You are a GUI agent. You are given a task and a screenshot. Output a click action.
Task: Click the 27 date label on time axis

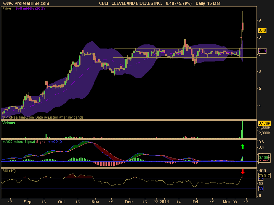point(156,202)
